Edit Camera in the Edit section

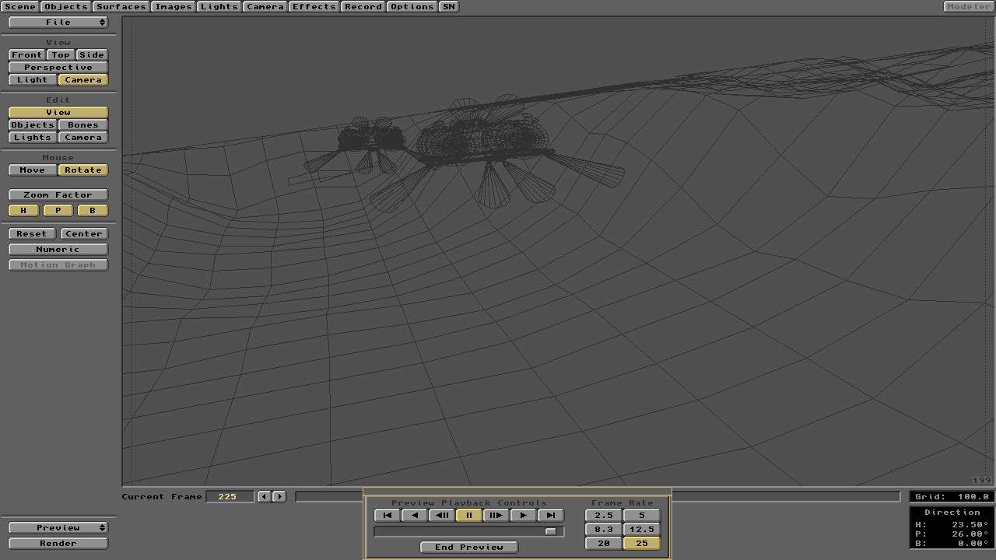point(83,137)
